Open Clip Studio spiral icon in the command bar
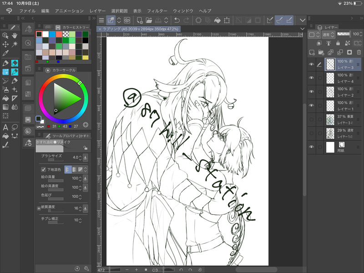The image size is (364, 273). point(127,20)
